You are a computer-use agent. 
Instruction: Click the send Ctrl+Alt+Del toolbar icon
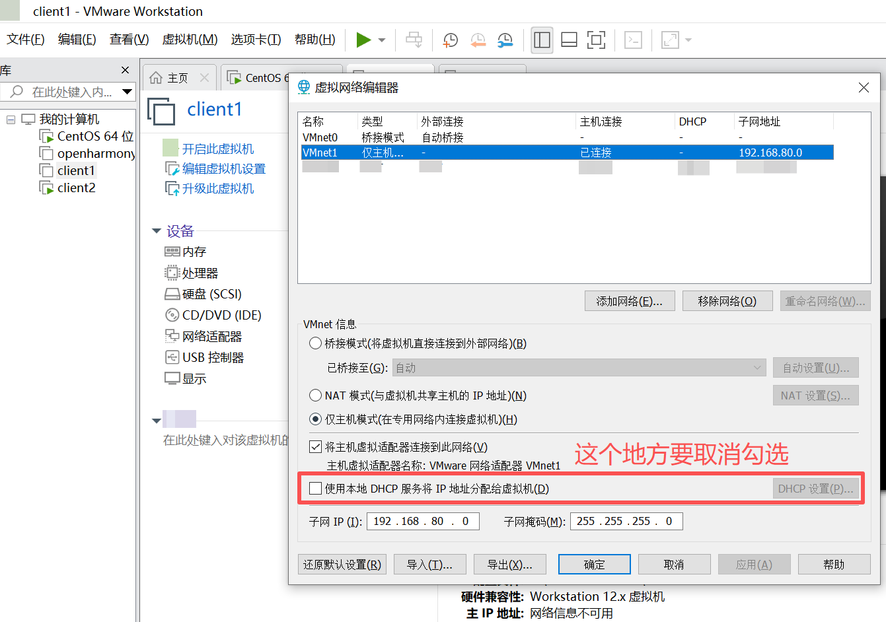point(414,40)
